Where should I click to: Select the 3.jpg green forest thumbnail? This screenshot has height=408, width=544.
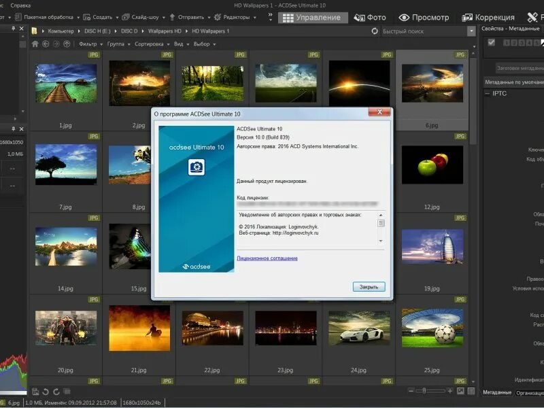[x=213, y=83]
